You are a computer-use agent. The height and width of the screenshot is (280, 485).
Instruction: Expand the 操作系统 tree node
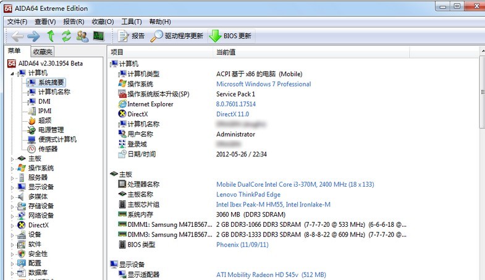[x=12, y=169]
